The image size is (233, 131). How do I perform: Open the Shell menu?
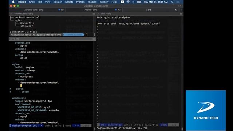(x=32, y=2)
